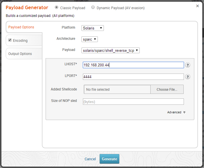Open the Architecture dropdown showing sparc
Viewport: 204px width, 168px height.
point(90,39)
